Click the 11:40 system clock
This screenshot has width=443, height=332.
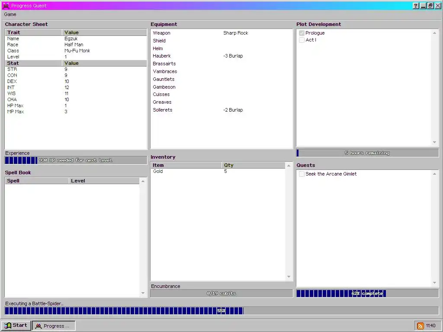tap(430, 326)
